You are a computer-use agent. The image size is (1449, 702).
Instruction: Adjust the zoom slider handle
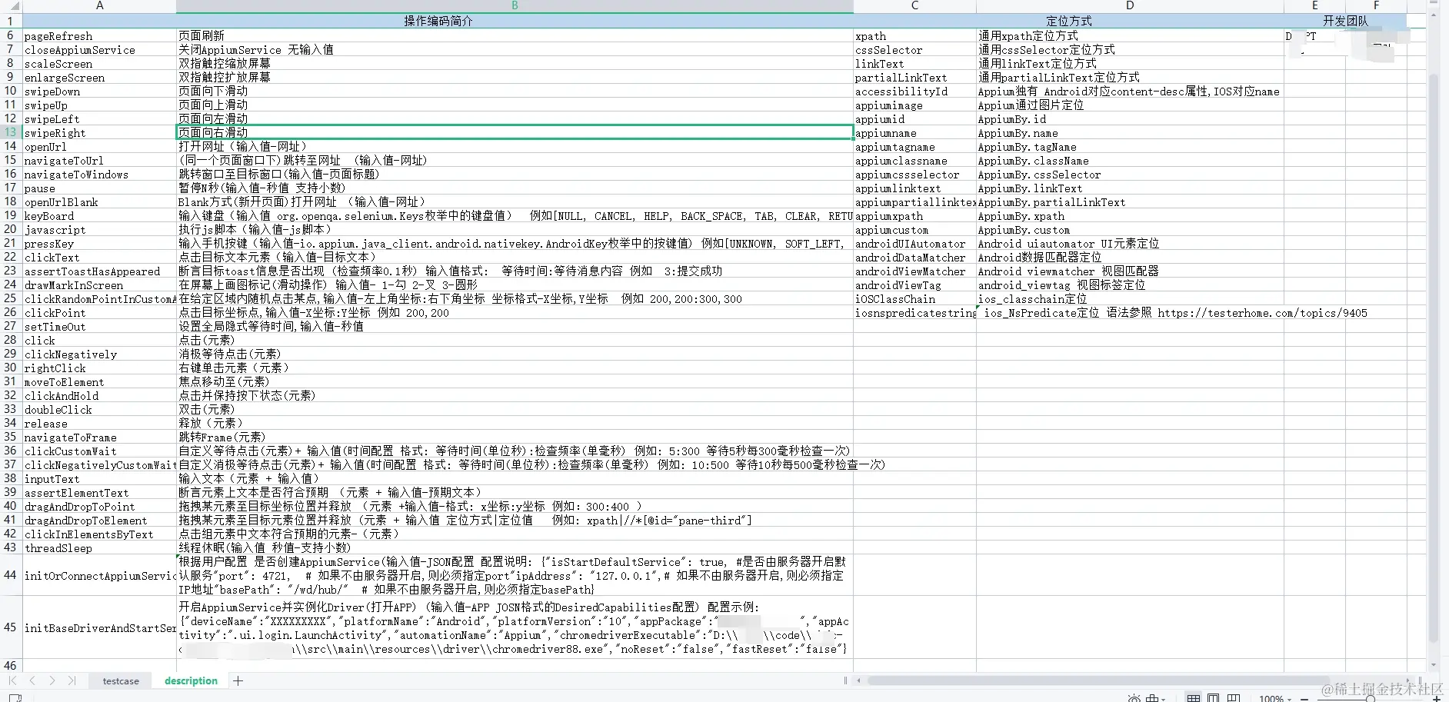(1370, 698)
